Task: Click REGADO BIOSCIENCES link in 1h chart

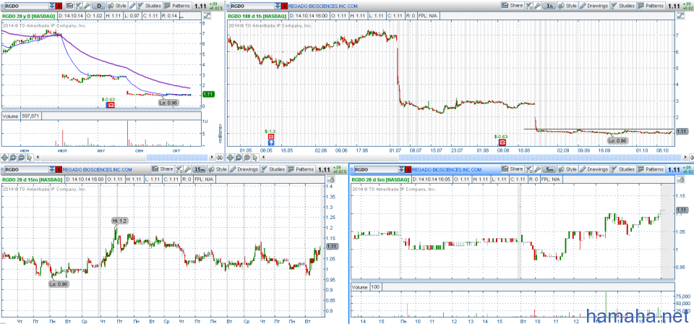Action: 322,7
